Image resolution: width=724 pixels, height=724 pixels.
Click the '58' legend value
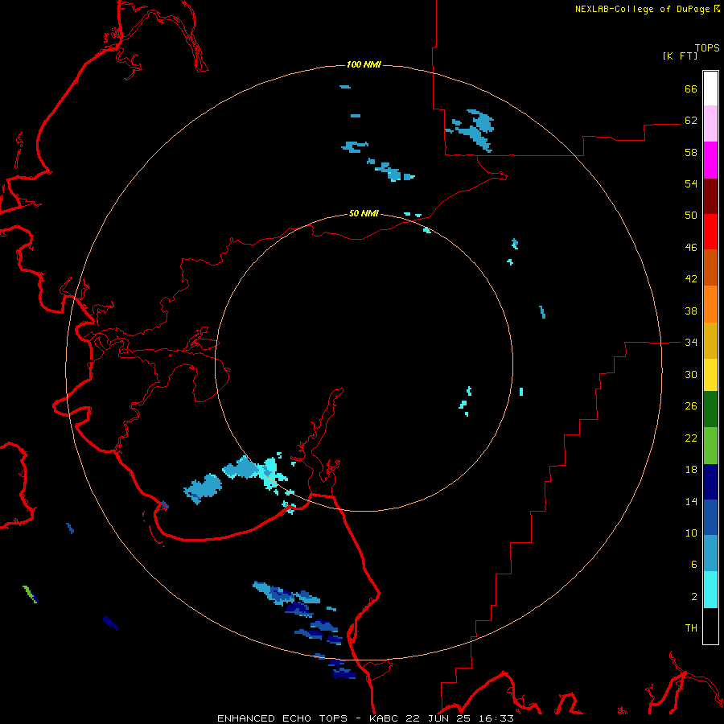coord(691,152)
